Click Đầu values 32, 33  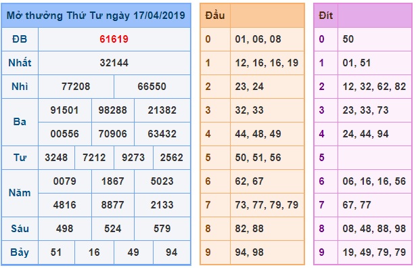[250, 110]
